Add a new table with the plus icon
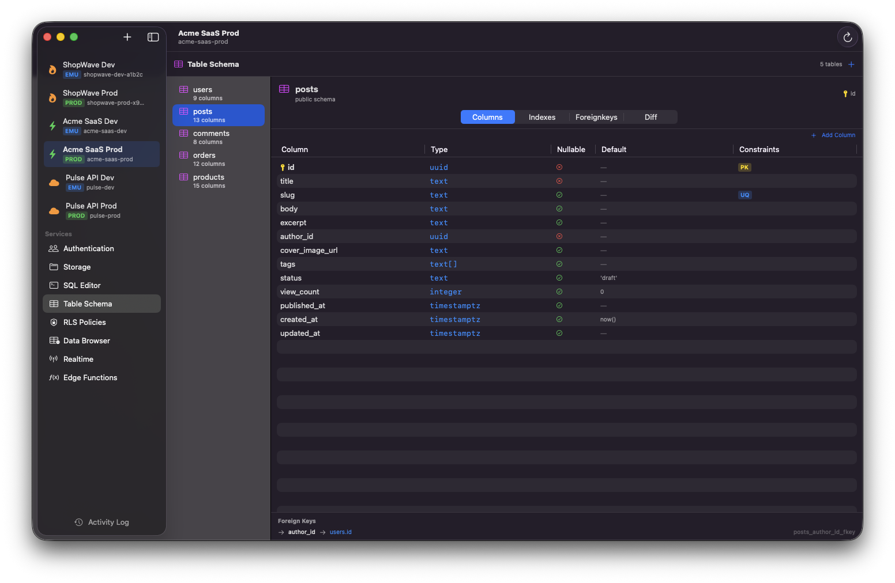Image resolution: width=895 pixels, height=583 pixels. point(852,64)
